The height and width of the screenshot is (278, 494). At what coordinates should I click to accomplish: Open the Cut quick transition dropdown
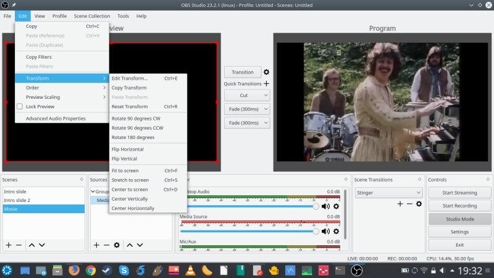pyautogui.click(x=246, y=96)
